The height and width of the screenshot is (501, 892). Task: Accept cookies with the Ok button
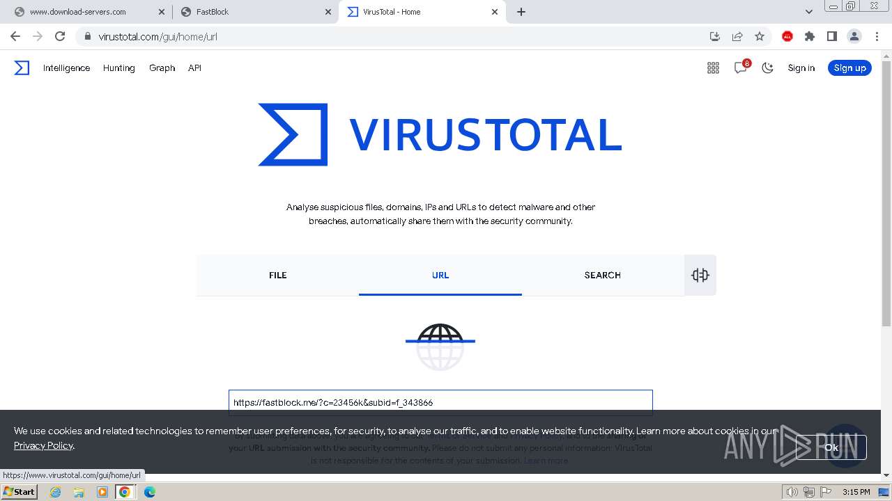point(831,447)
